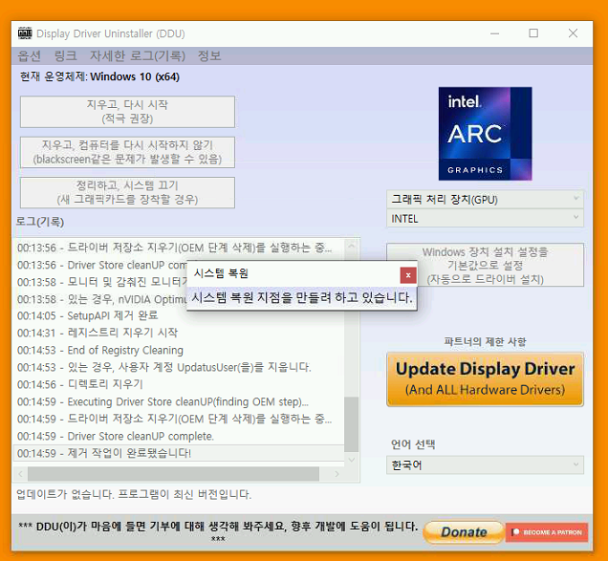608x561 pixels.
Task: Open the 한국어 language selection dropdown
Action: pyautogui.click(x=485, y=464)
